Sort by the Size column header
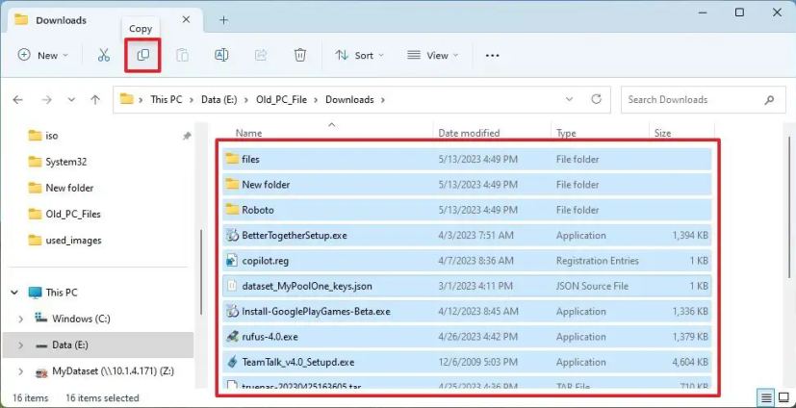Image resolution: width=796 pixels, height=408 pixels. tap(662, 133)
